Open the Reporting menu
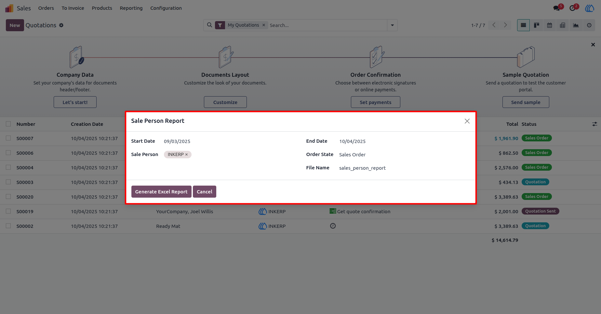This screenshot has width=601, height=314. [131, 8]
